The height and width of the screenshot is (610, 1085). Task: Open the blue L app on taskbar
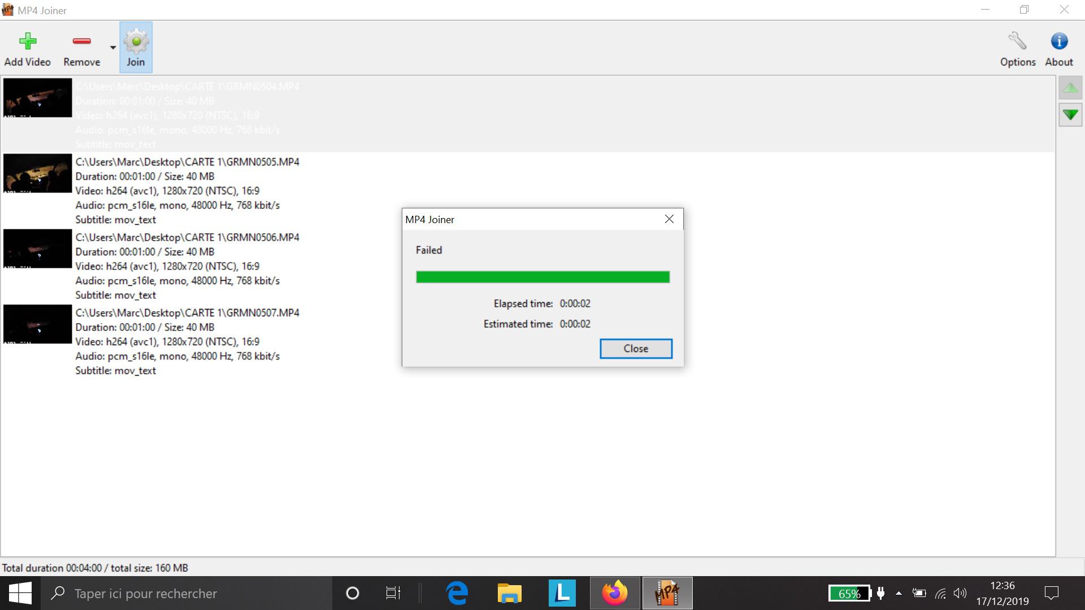tap(562, 593)
